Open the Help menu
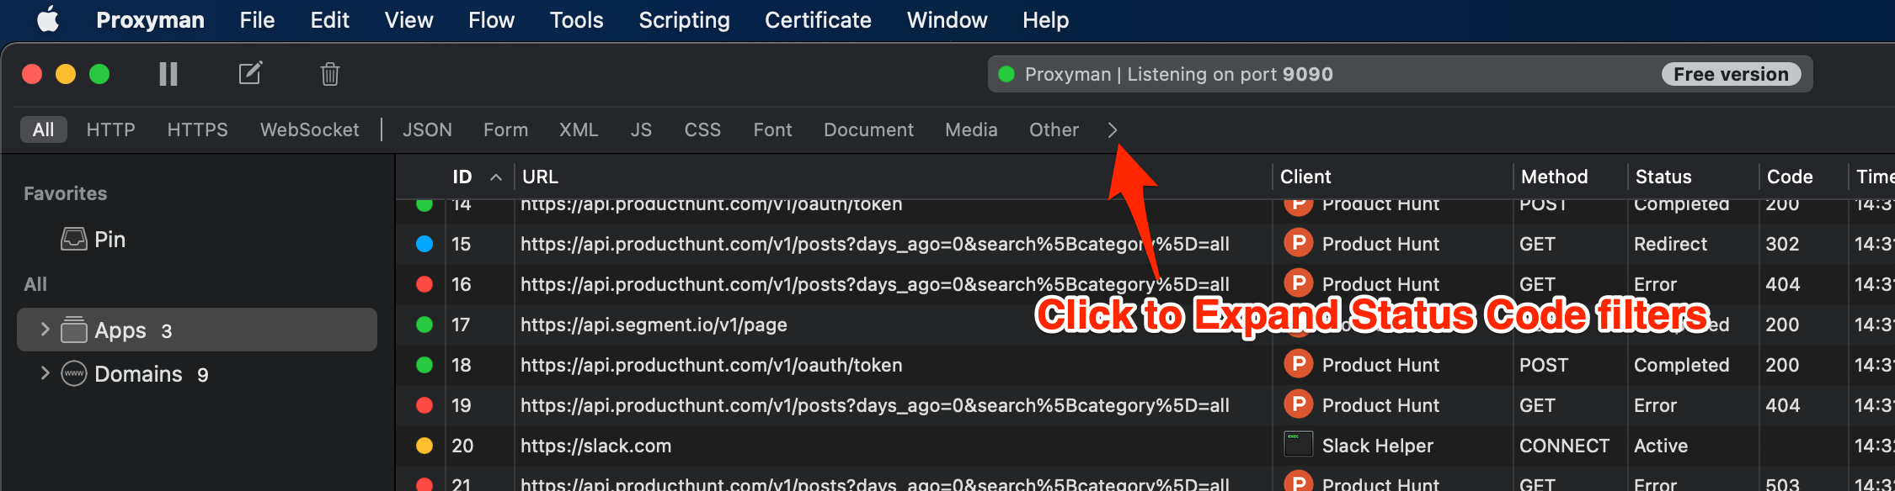This screenshot has height=491, width=1895. pyautogui.click(x=1045, y=20)
